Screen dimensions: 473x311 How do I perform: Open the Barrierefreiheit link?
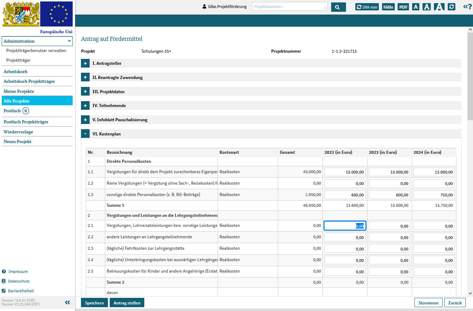pos(21,291)
